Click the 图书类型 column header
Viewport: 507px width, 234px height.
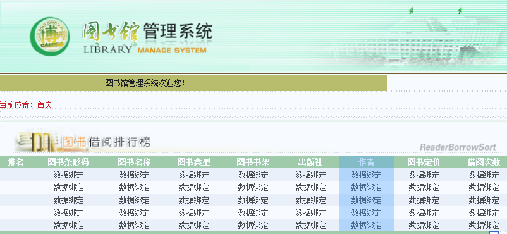click(x=193, y=162)
